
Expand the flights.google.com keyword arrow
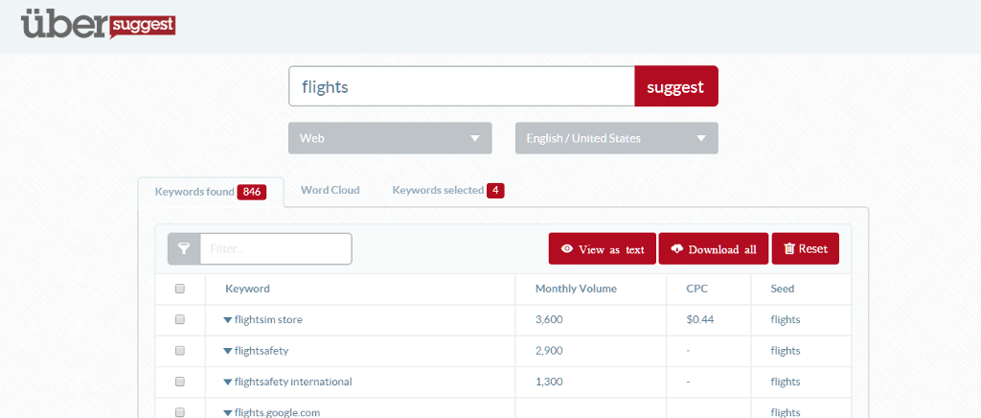click(x=228, y=413)
